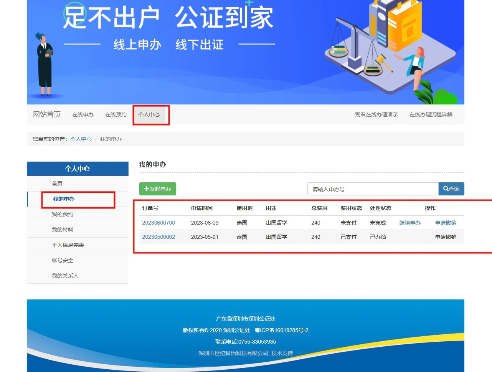492x372 pixels.
Task: Click 继续申办 for the unpaid order
Action: (x=409, y=223)
